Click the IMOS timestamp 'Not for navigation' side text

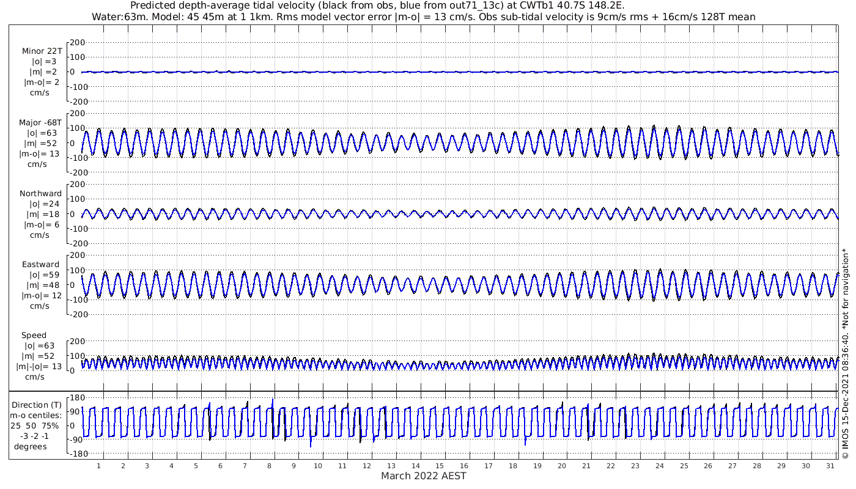coord(845,353)
